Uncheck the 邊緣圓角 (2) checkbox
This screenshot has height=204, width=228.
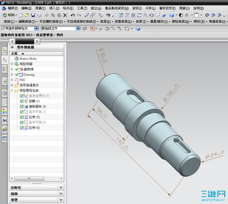(22, 107)
